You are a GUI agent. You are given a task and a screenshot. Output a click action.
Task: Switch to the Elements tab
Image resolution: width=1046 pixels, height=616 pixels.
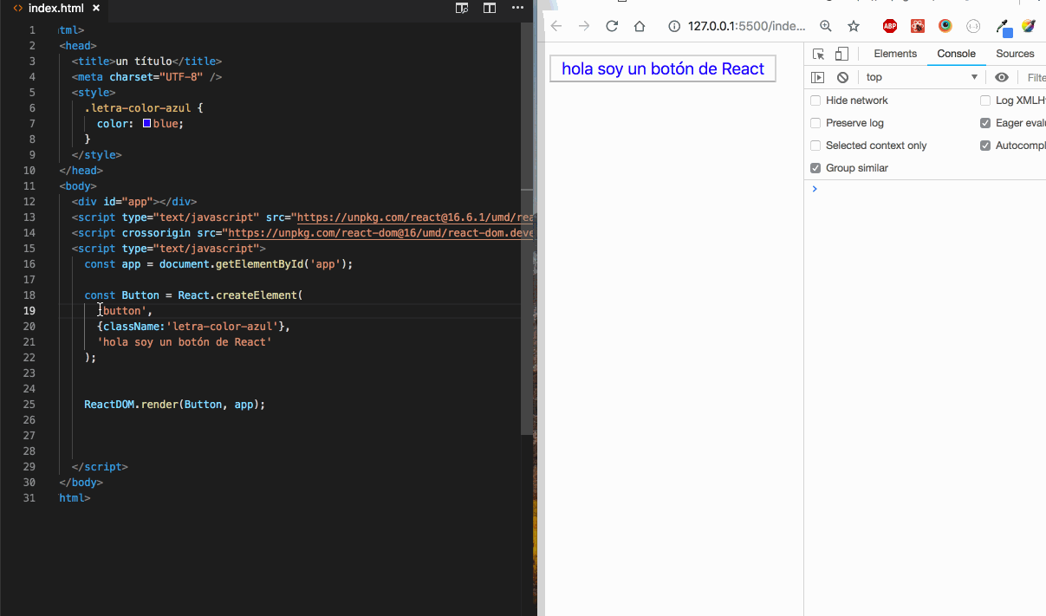(895, 54)
